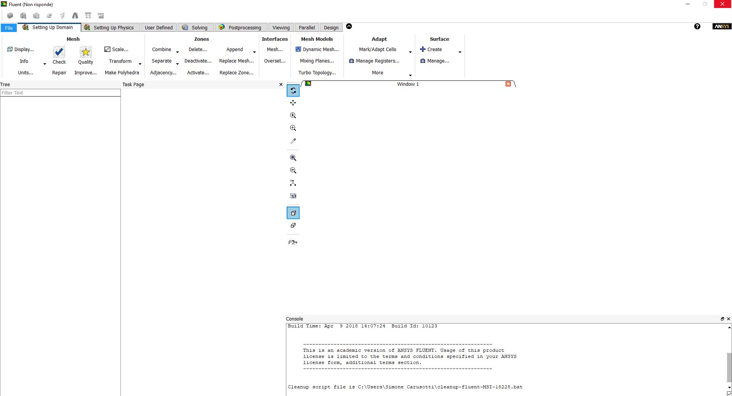
Task: Switch to Viewing tab
Action: point(281,27)
